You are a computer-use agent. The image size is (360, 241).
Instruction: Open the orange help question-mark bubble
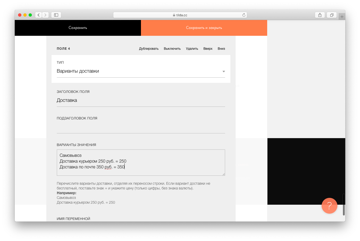(x=329, y=206)
